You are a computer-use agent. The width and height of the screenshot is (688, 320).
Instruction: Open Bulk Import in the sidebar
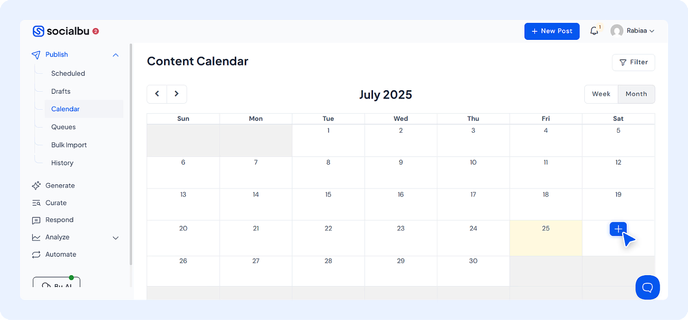(69, 145)
